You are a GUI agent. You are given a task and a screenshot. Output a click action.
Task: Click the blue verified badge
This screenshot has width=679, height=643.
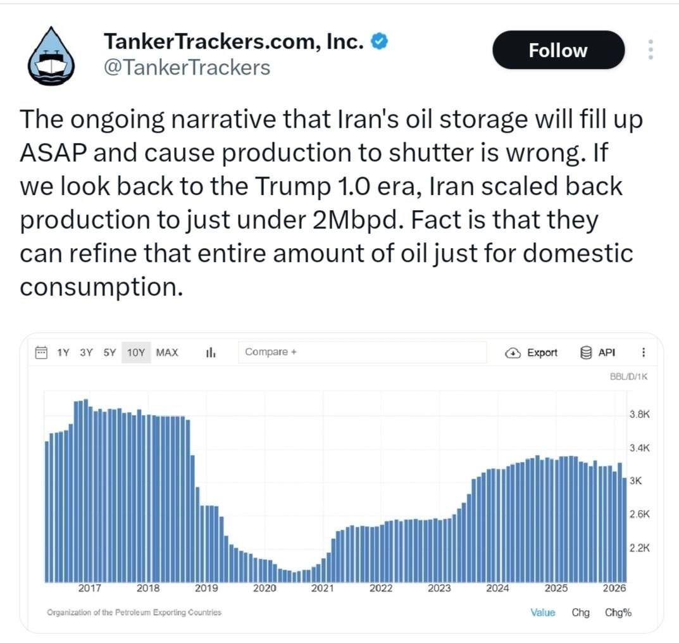379,41
